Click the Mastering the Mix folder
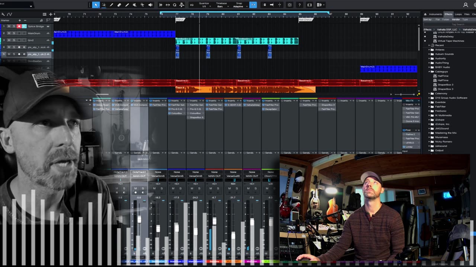This screenshot has width=476, height=267. click(446, 133)
